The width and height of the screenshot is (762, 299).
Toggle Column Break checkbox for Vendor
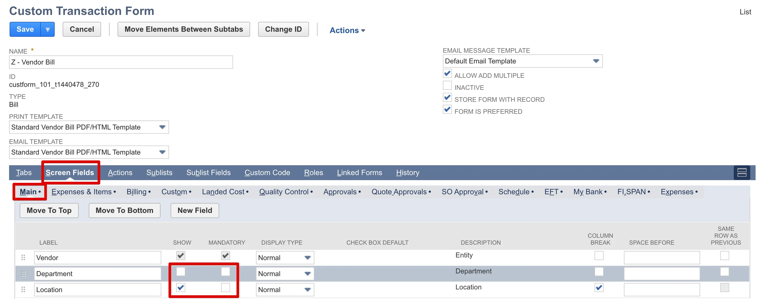[x=599, y=255]
